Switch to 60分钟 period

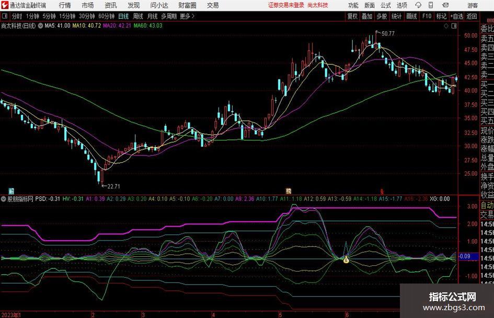pos(106,16)
